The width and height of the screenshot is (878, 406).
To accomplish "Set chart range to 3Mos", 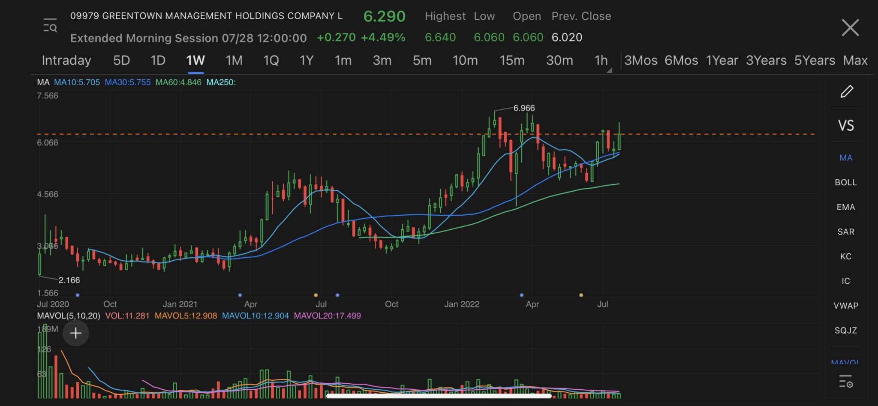I will pyautogui.click(x=641, y=60).
